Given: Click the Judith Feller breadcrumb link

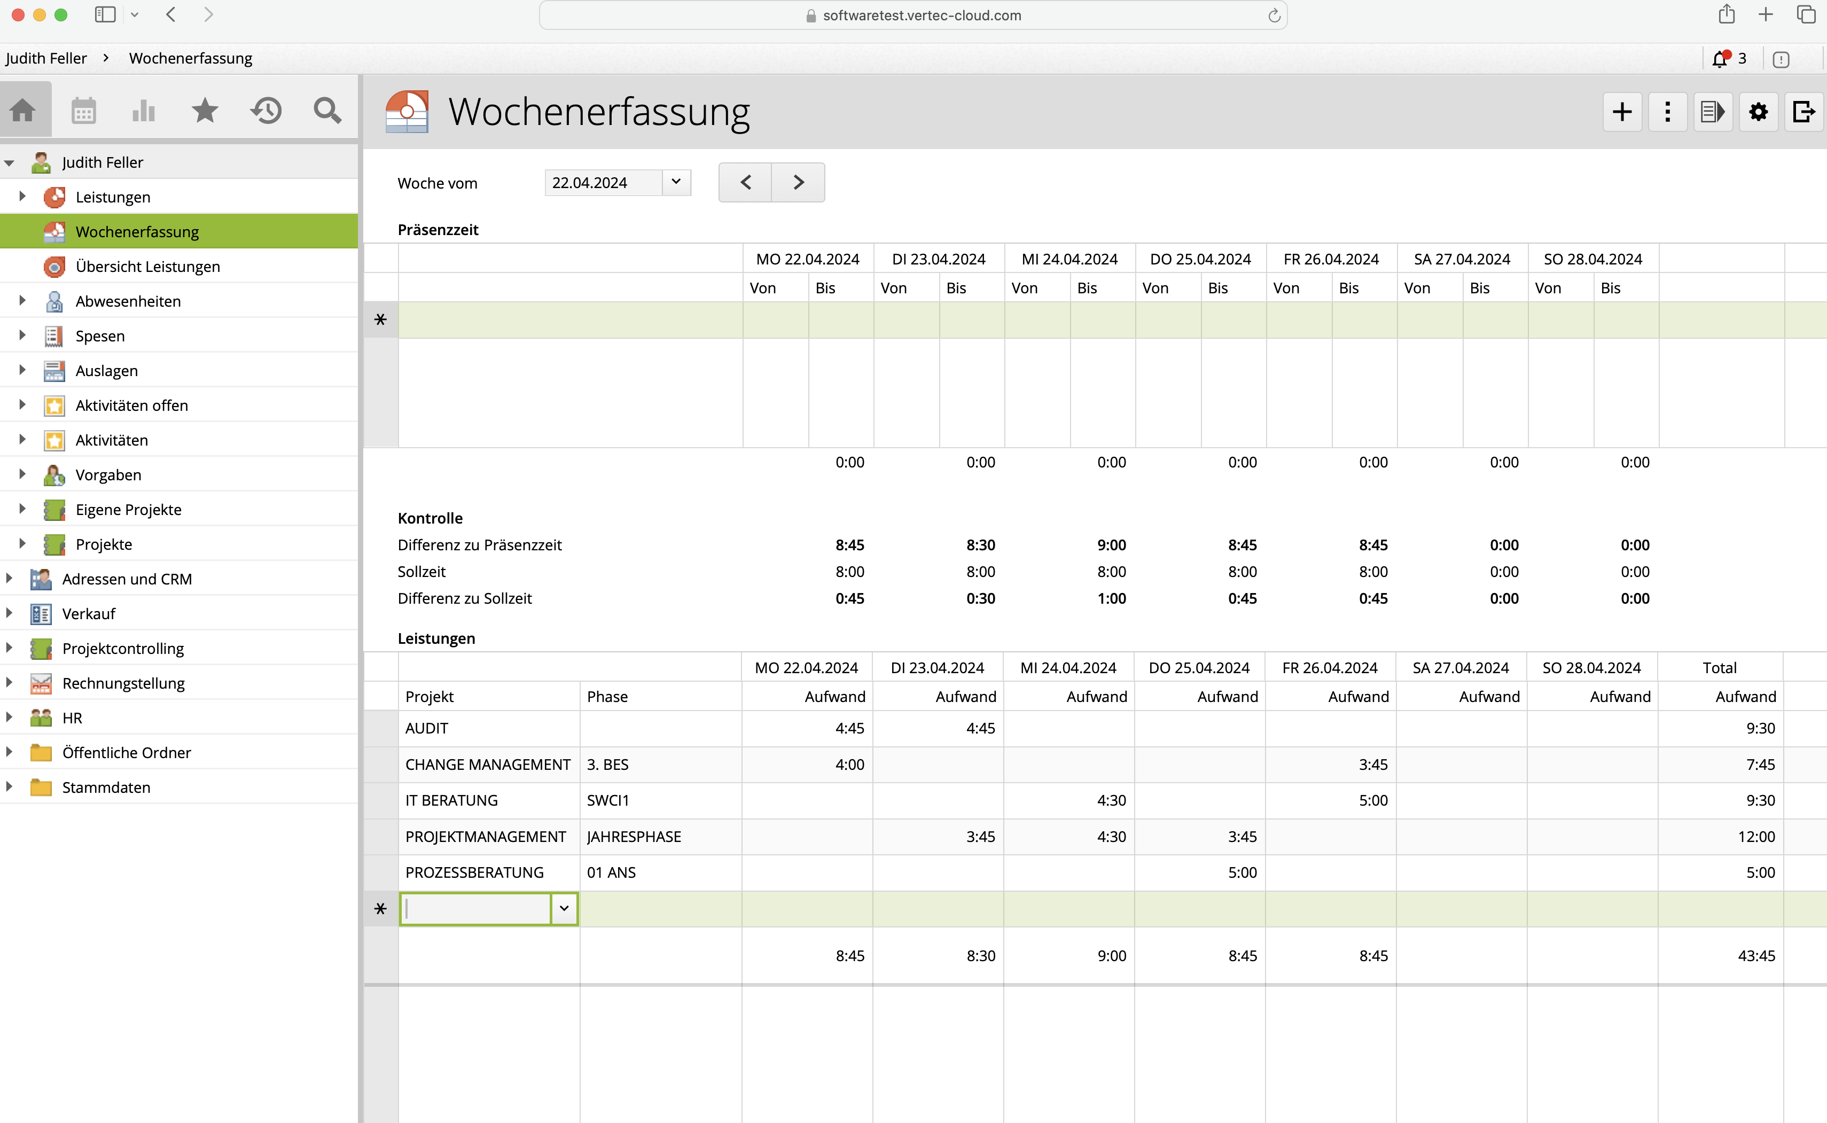Looking at the screenshot, I should click(x=47, y=58).
